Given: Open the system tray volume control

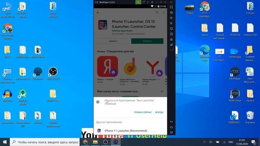Looking at the screenshot, I should [x=211, y=142].
